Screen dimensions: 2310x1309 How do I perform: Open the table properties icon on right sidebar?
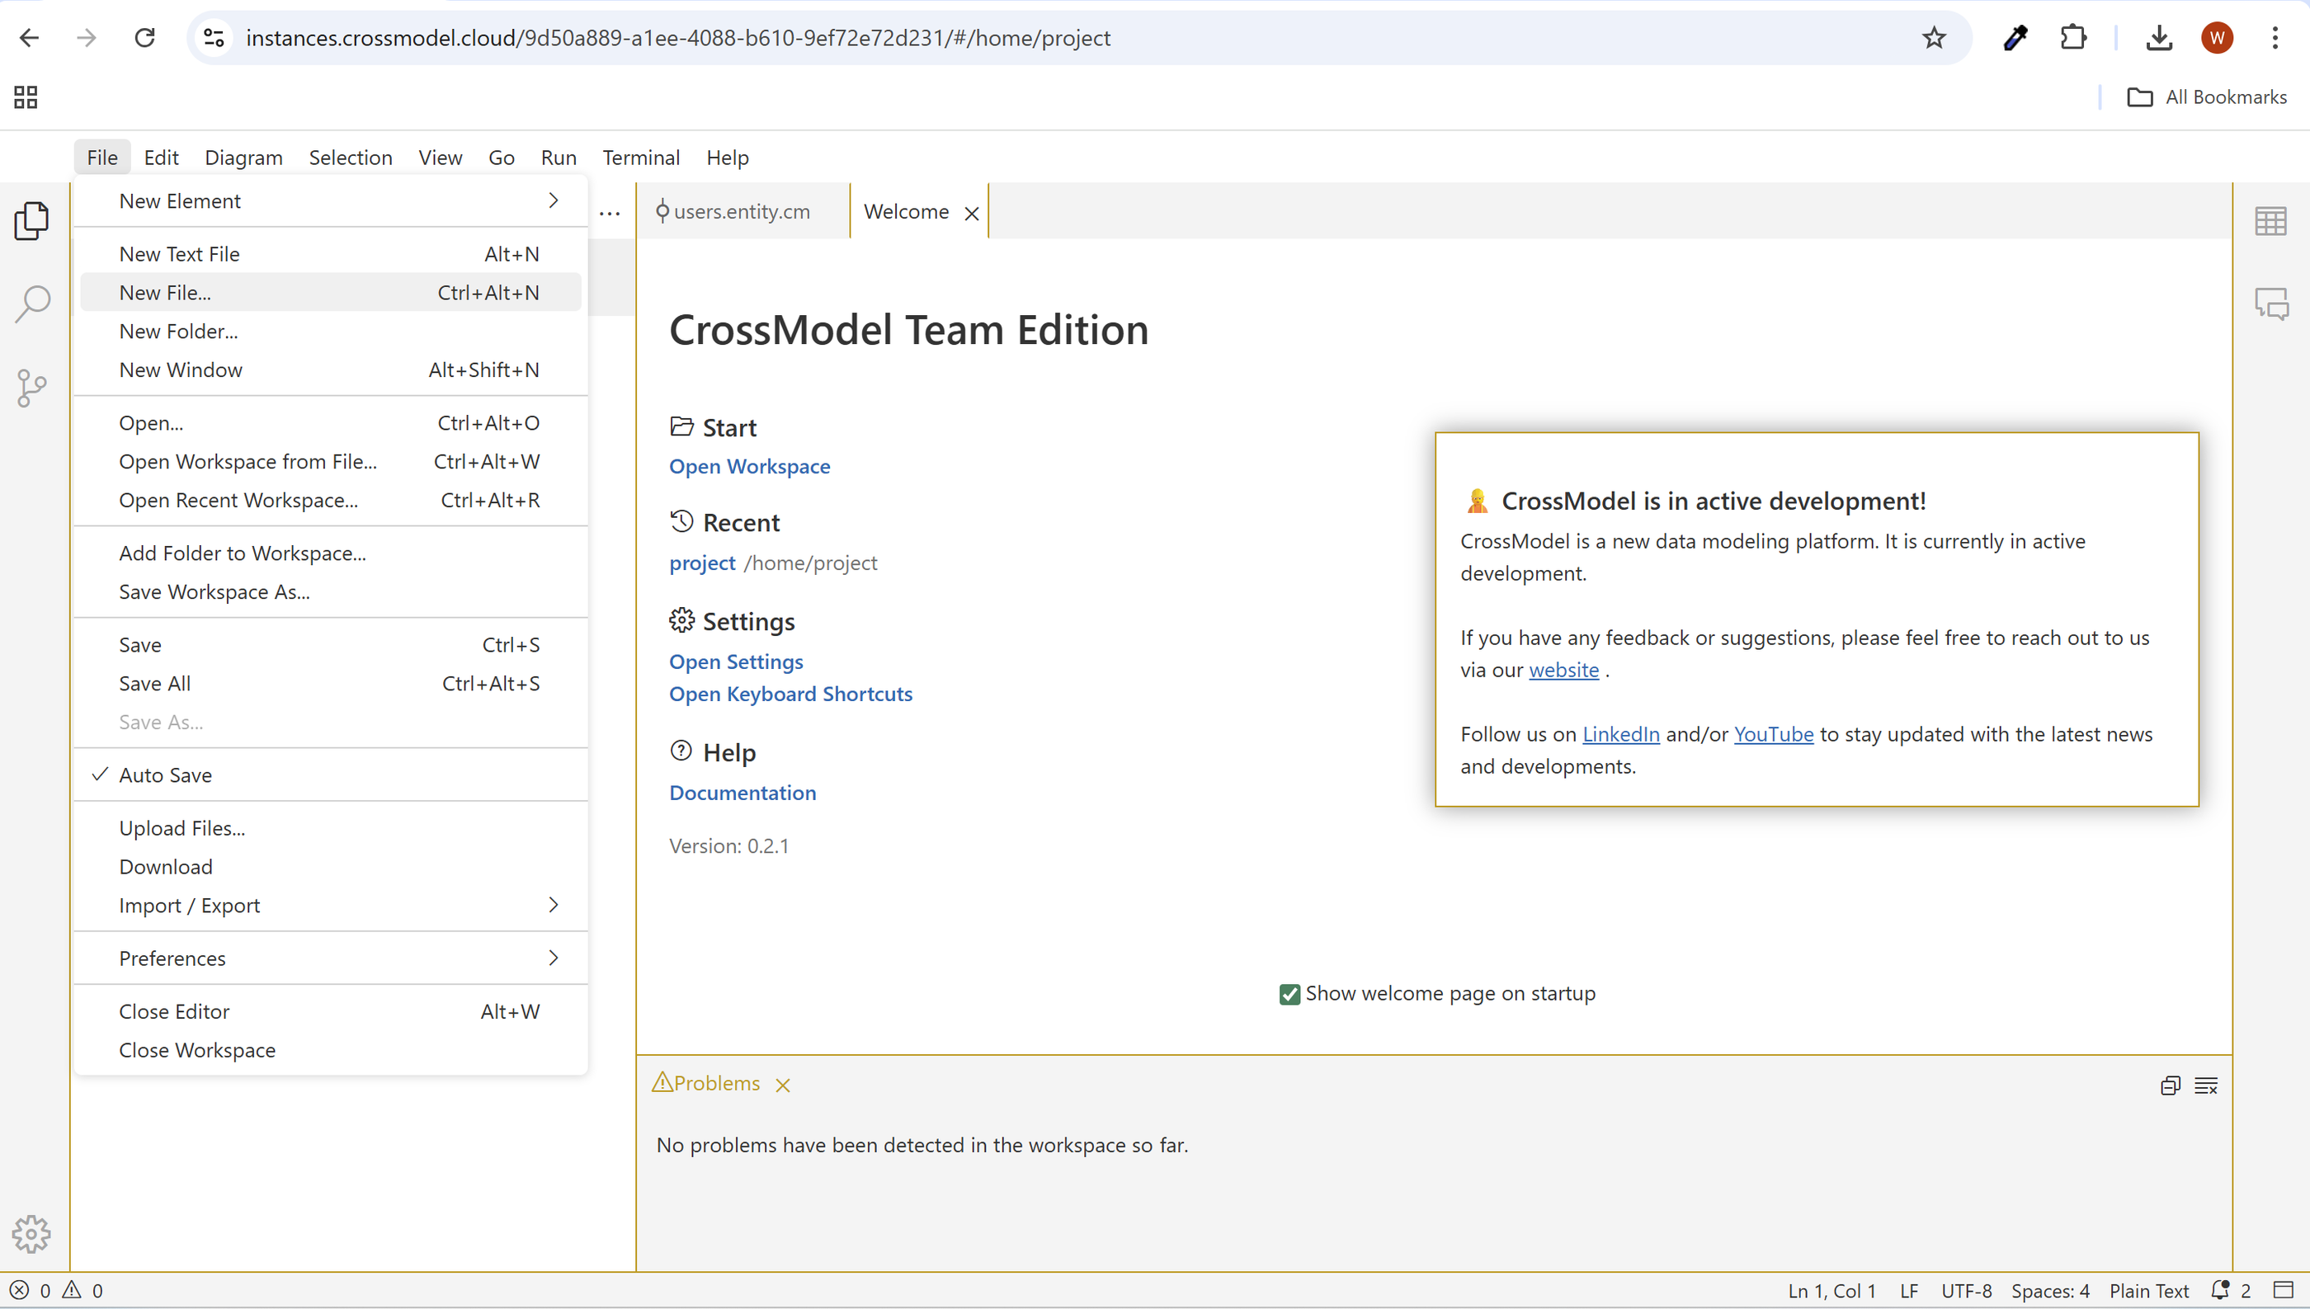pyautogui.click(x=2270, y=221)
